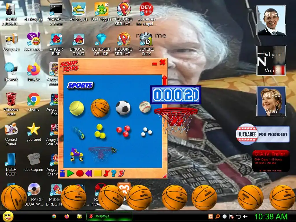Select the Computer desktop icon
This screenshot has width=296, height=222.
tap(11, 42)
